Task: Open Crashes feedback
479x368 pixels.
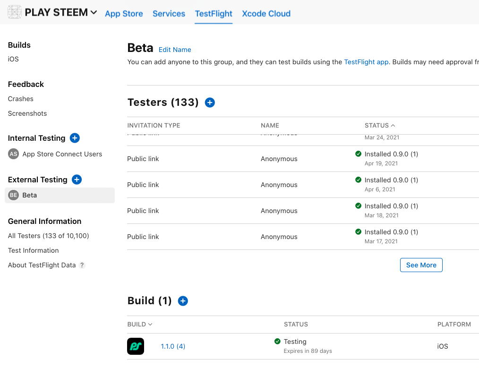Action: (x=20, y=99)
